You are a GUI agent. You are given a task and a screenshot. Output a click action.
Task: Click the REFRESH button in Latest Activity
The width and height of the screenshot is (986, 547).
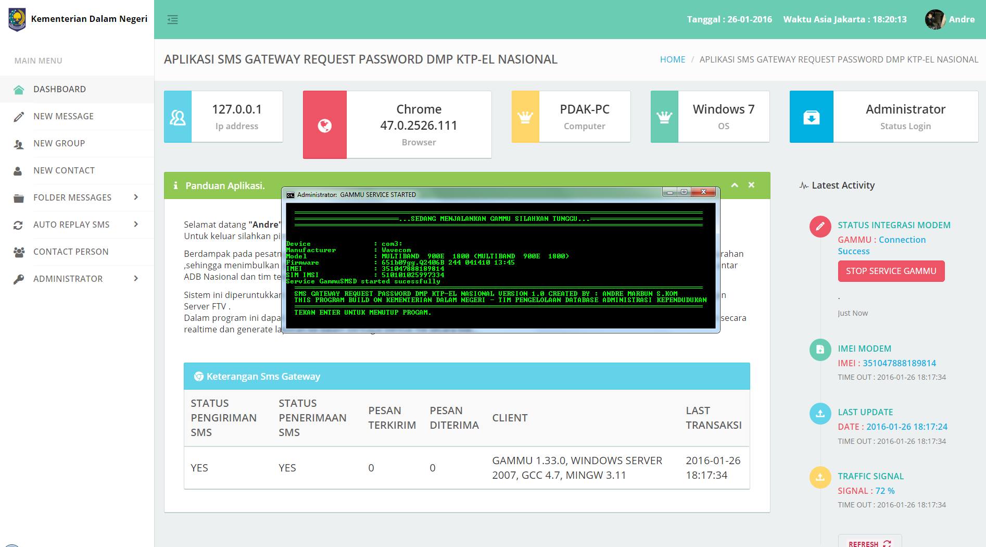point(869,543)
